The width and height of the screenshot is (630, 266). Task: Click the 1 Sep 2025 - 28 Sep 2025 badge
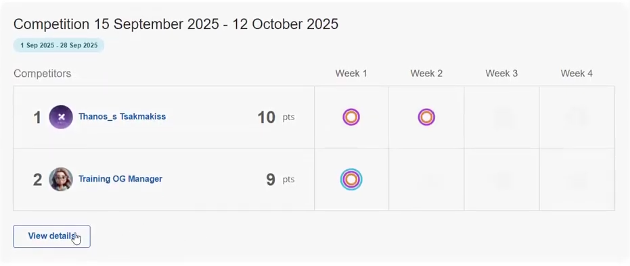click(59, 45)
